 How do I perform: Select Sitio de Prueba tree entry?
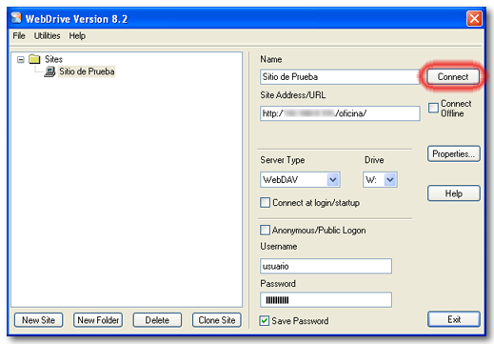pyautogui.click(x=87, y=71)
